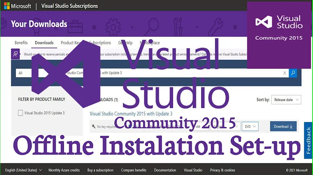Expand the DVD format dropdown
The image size is (313, 175).
click(x=250, y=126)
